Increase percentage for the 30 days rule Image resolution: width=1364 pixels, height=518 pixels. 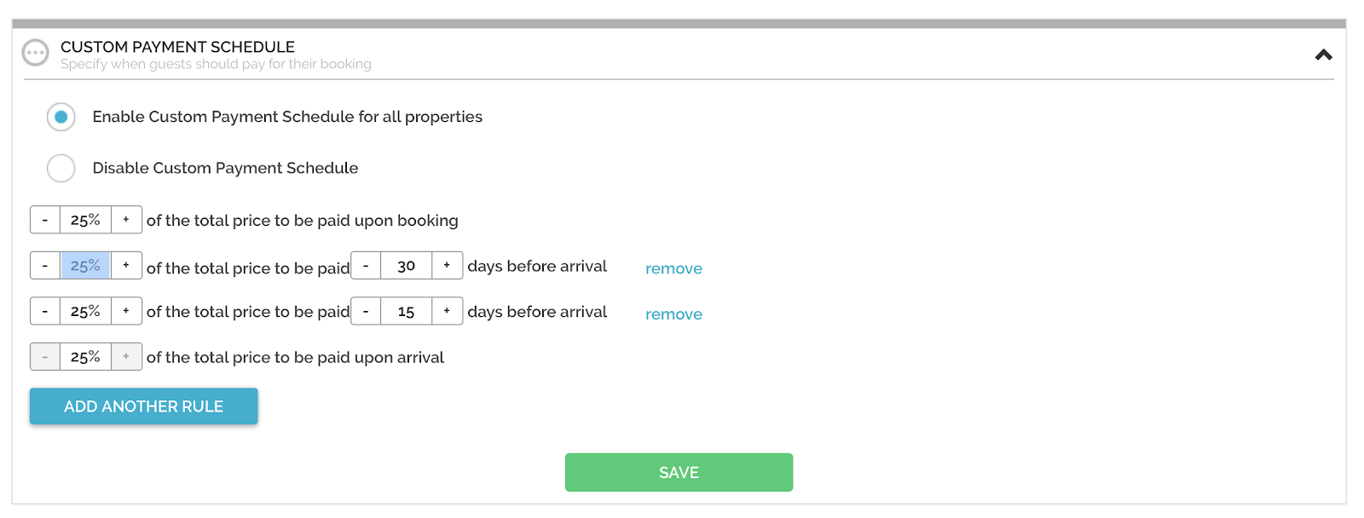126,266
